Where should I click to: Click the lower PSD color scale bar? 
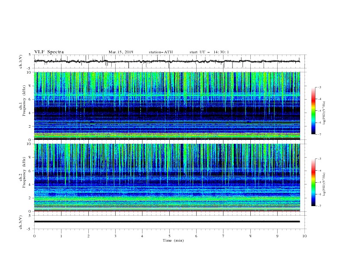tap(313, 182)
